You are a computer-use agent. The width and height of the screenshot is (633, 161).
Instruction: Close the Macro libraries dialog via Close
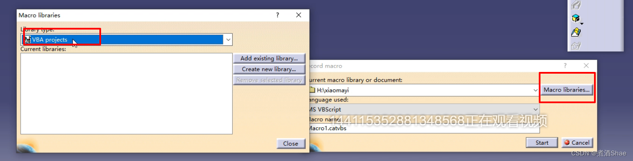coord(291,143)
